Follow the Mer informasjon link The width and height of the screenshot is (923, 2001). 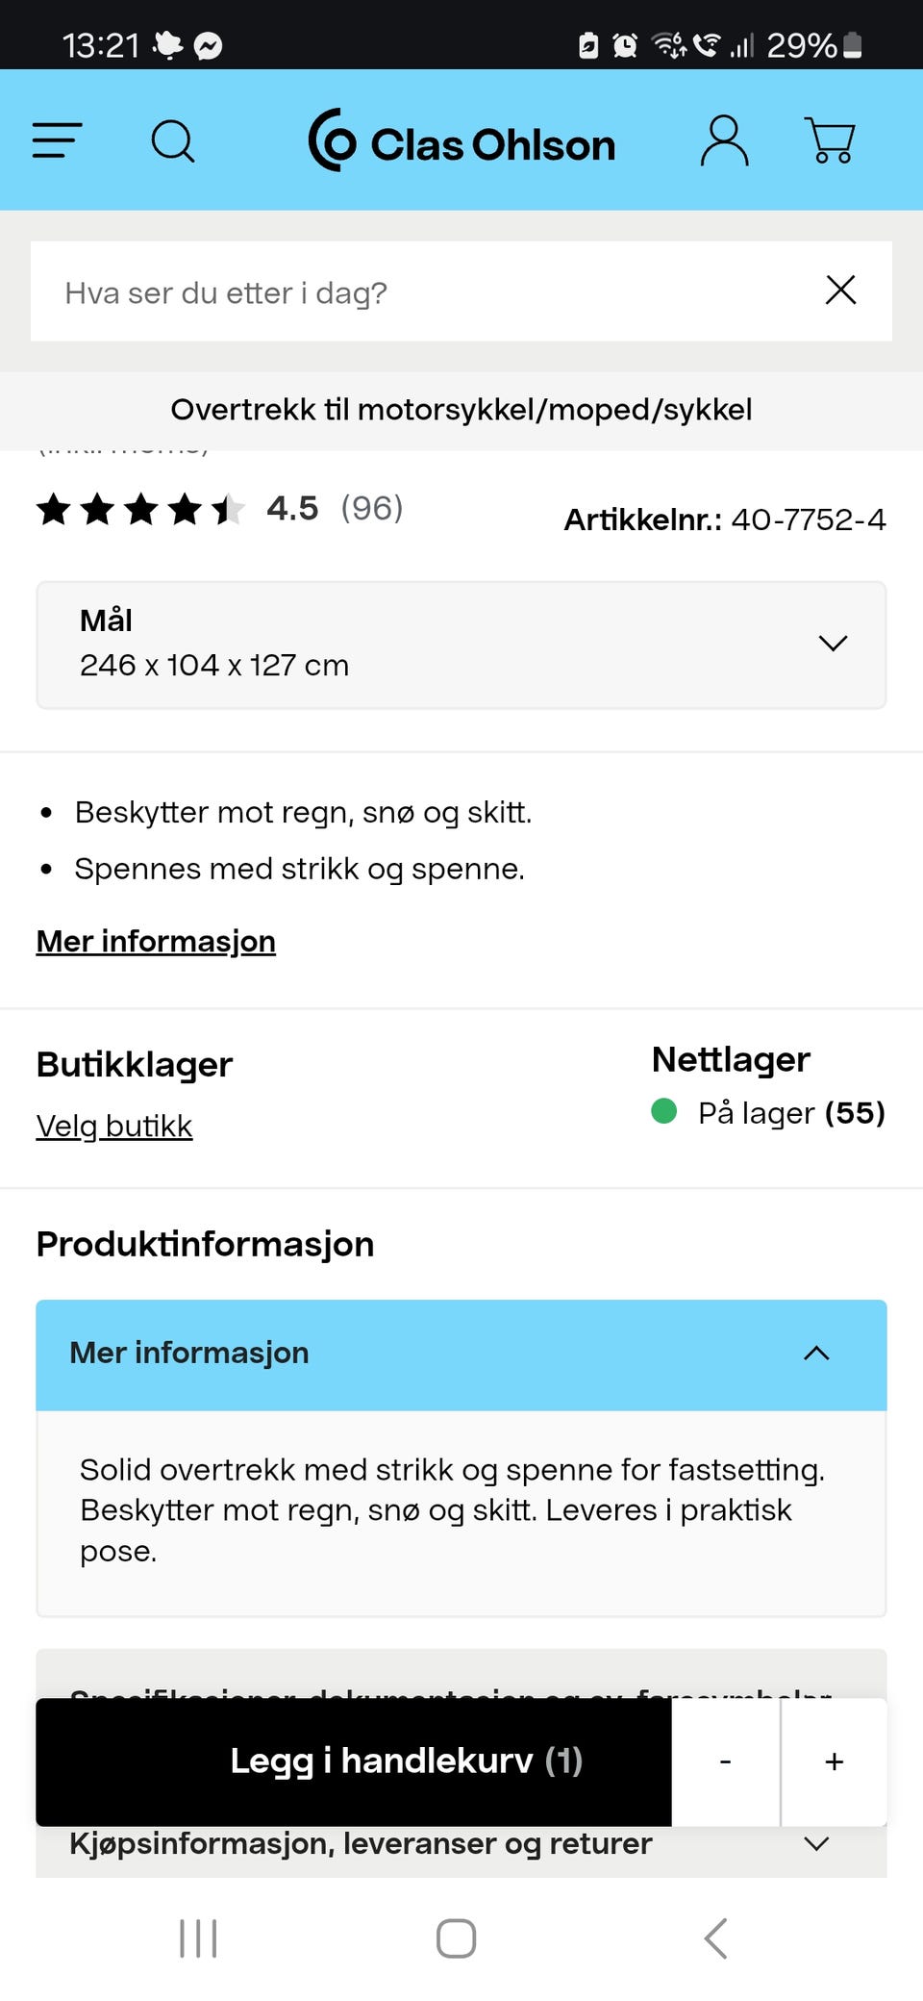coord(156,941)
